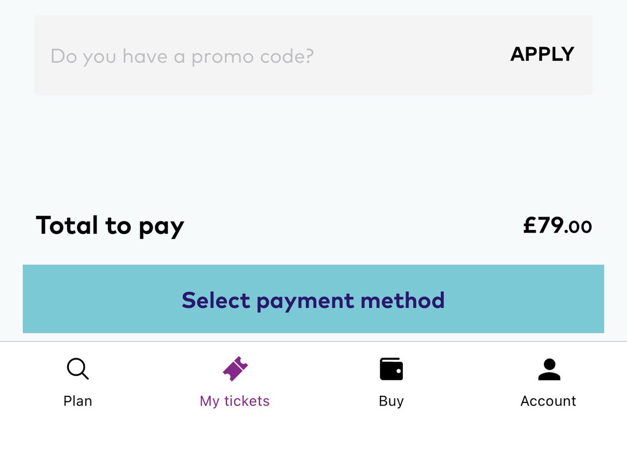Click the My tickets tab label

[235, 401]
